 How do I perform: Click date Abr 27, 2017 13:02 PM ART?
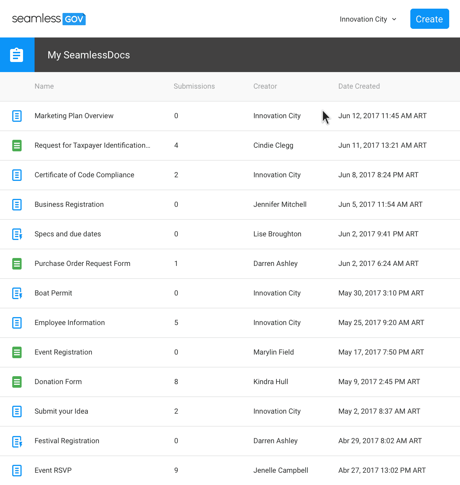pyautogui.click(x=382, y=470)
